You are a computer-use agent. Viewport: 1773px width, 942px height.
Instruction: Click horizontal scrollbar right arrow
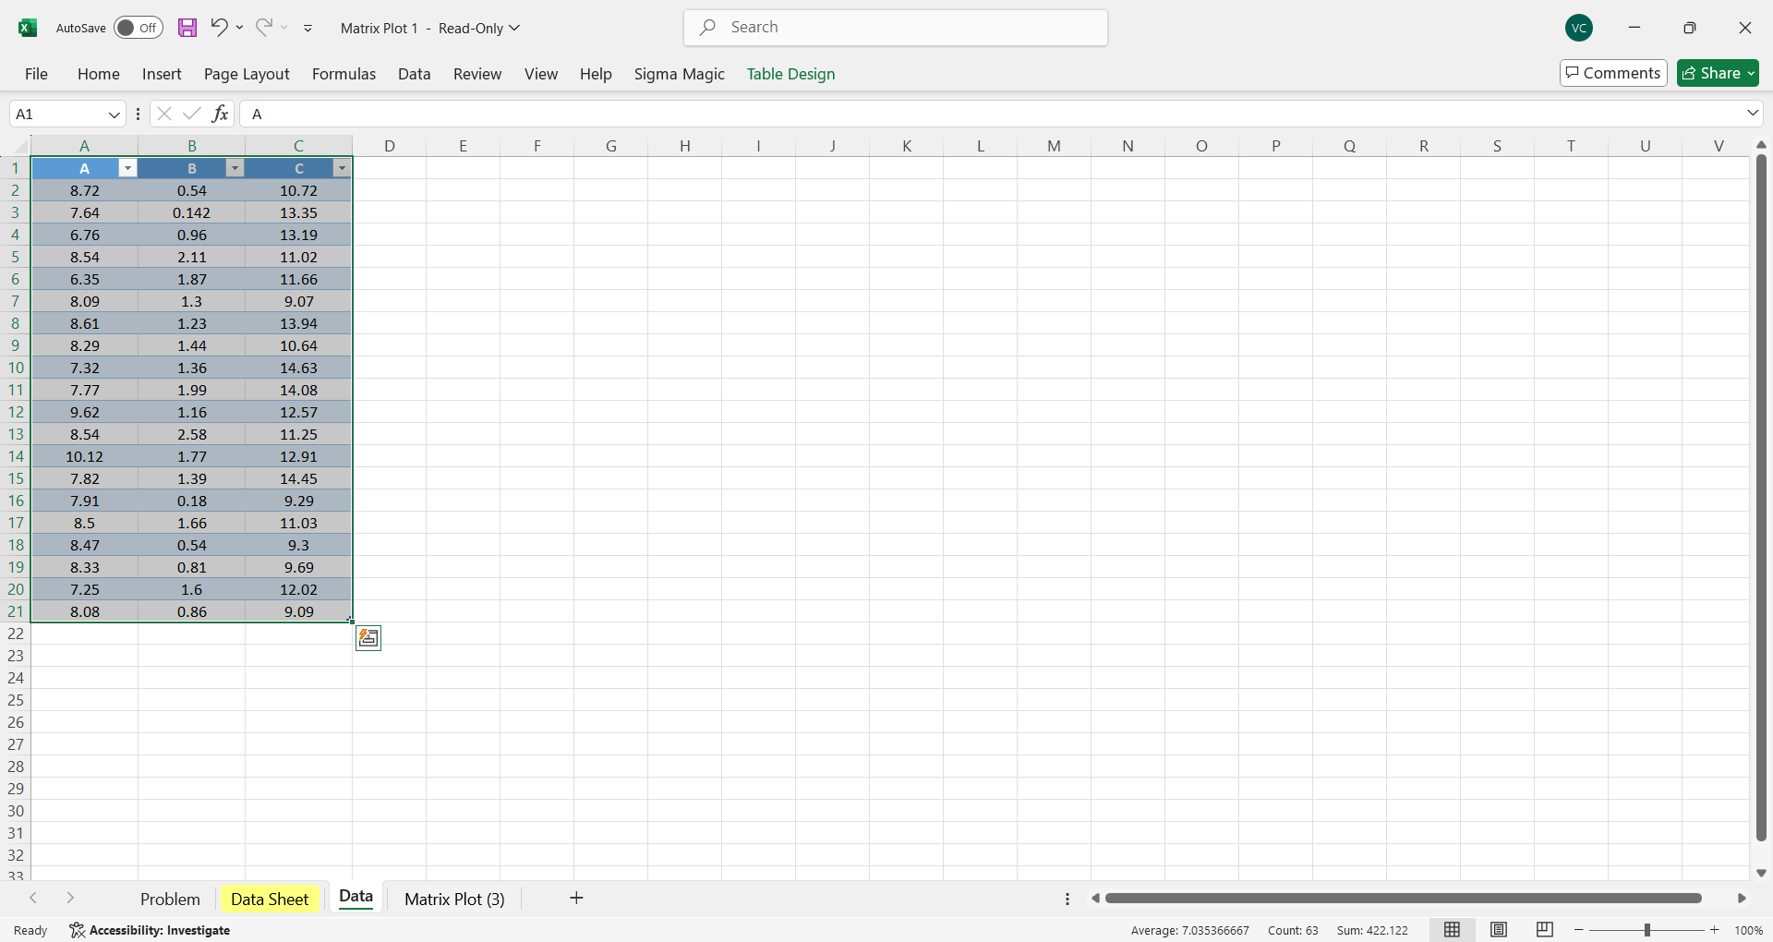pyautogui.click(x=1742, y=898)
